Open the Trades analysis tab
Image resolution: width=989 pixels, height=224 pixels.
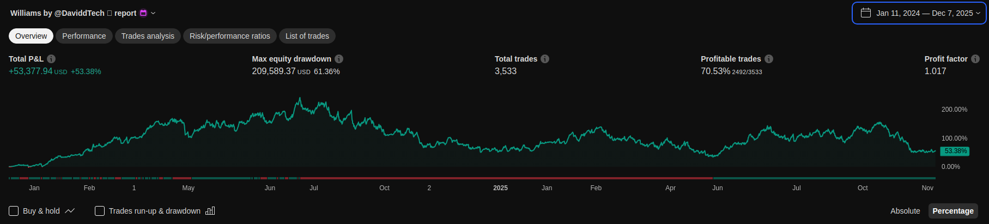pyautogui.click(x=148, y=36)
